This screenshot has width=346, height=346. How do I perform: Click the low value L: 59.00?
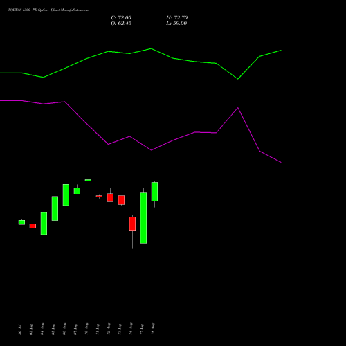point(176,24)
